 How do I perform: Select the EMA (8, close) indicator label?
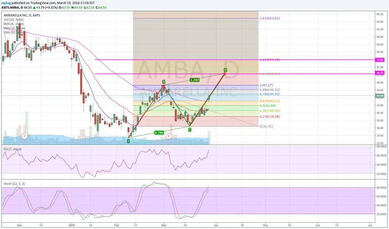click(x=14, y=24)
